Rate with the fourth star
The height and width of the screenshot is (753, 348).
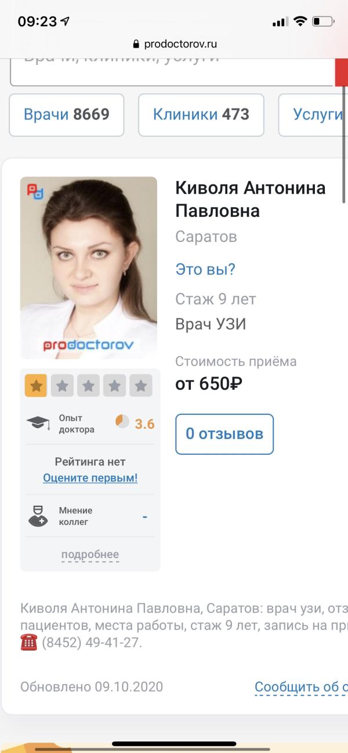click(x=114, y=386)
